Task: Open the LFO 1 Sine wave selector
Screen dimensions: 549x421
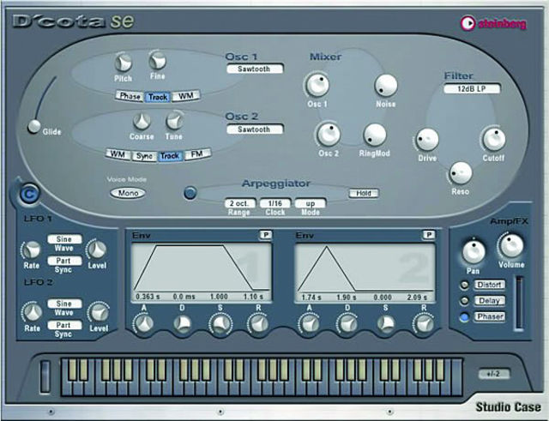Action: pyautogui.click(x=64, y=239)
